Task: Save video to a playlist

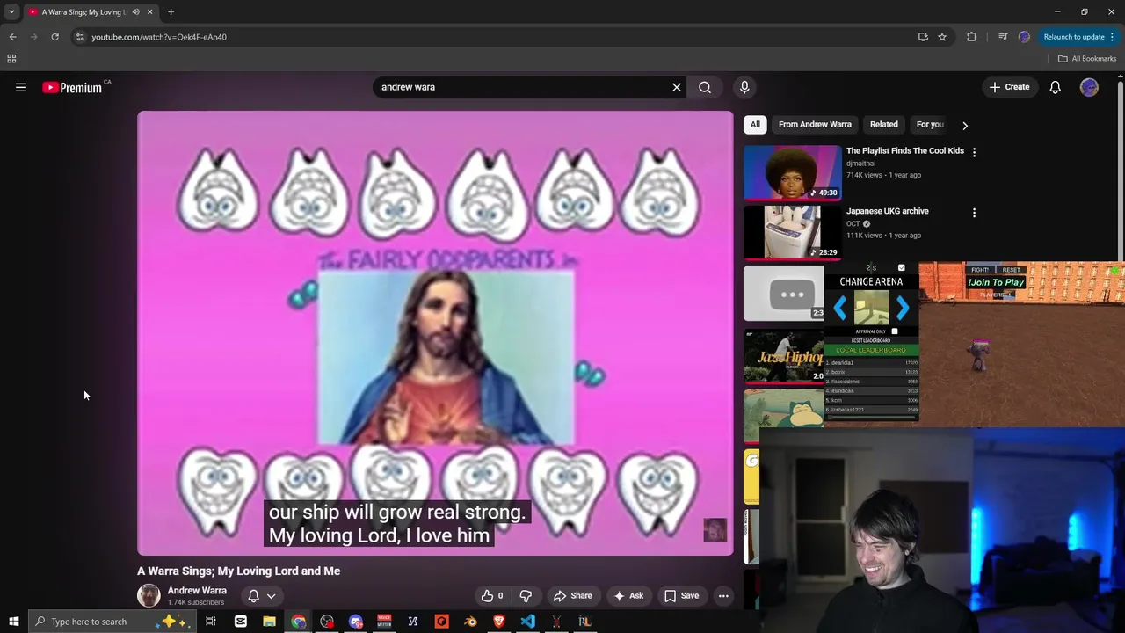Action: [682, 595]
